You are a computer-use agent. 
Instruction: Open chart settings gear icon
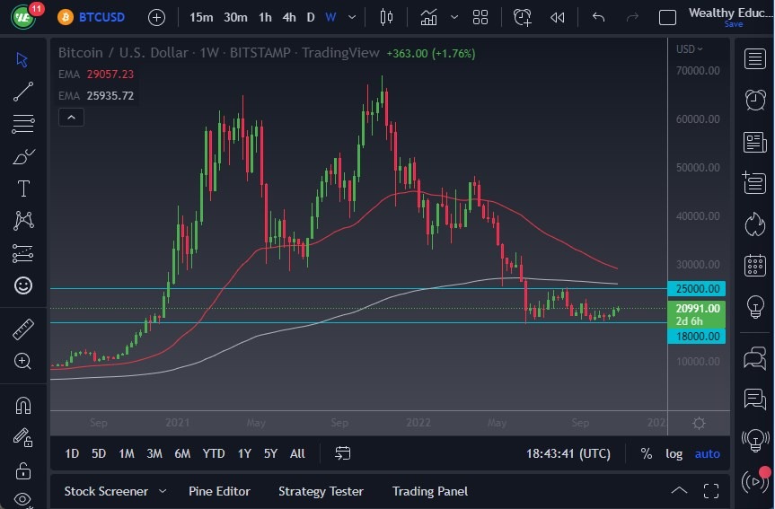[x=699, y=423]
